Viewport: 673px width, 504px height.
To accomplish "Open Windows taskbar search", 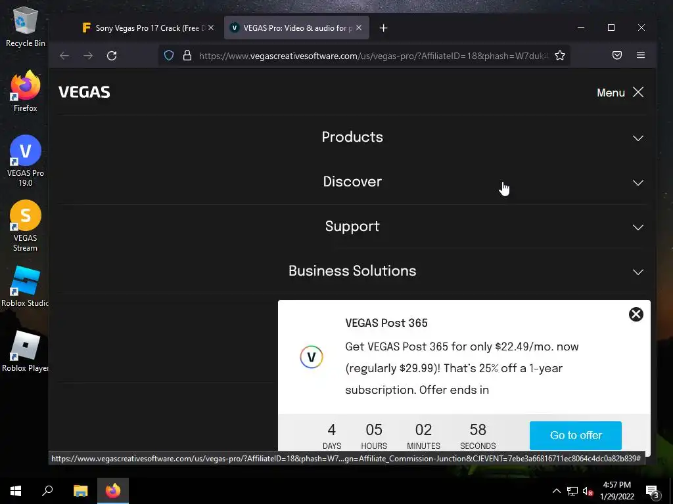I will coord(47,491).
